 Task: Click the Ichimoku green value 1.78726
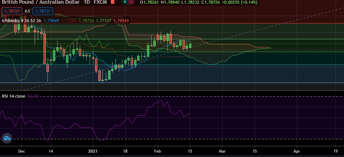tap(86, 21)
